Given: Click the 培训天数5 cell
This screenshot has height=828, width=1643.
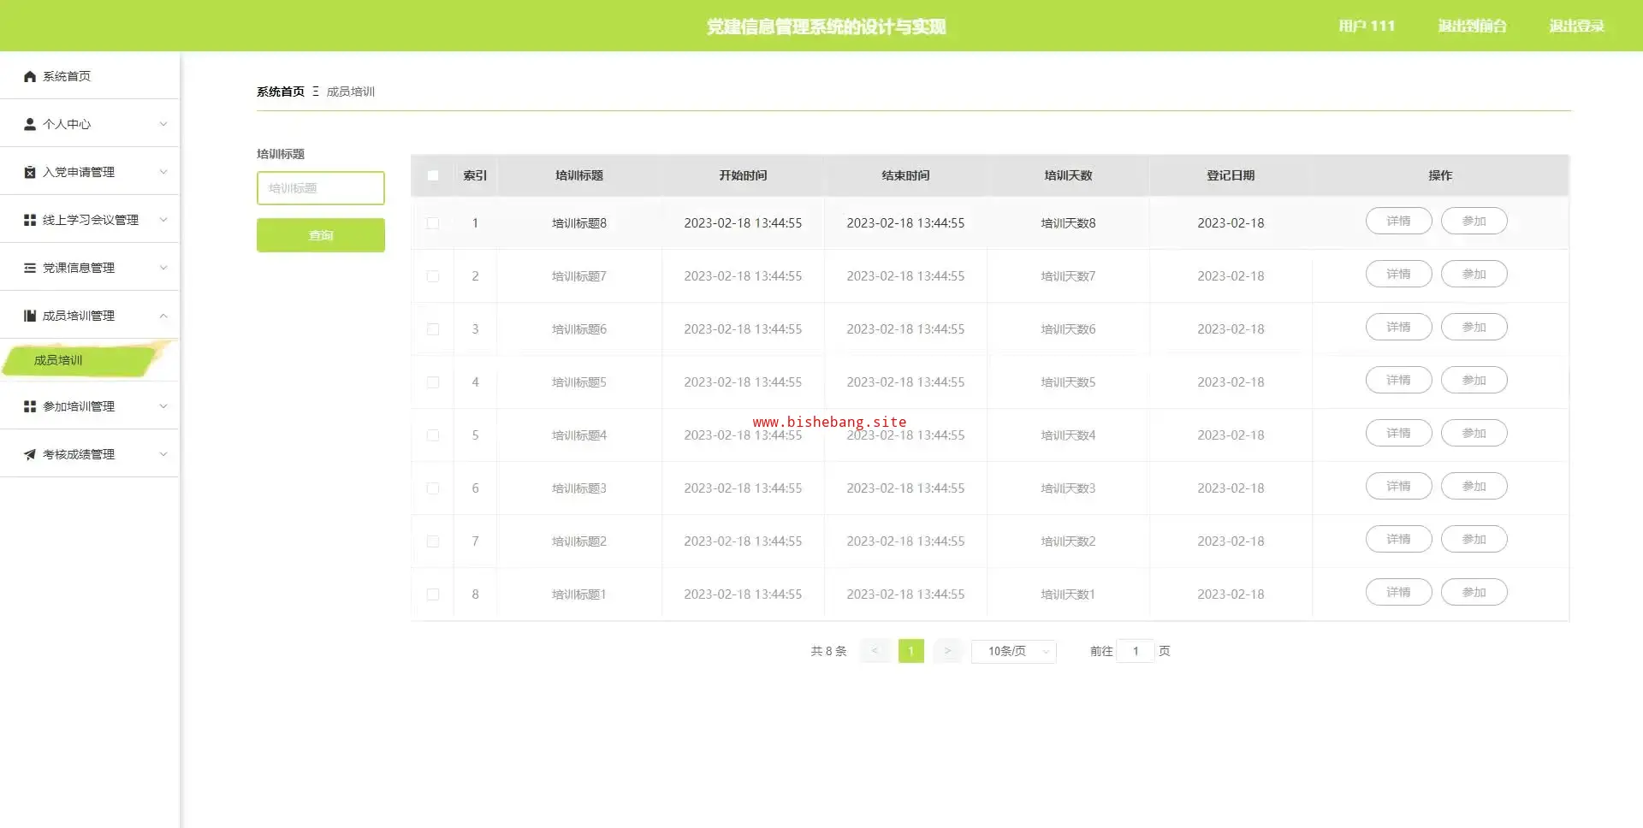Looking at the screenshot, I should click(x=1068, y=382).
